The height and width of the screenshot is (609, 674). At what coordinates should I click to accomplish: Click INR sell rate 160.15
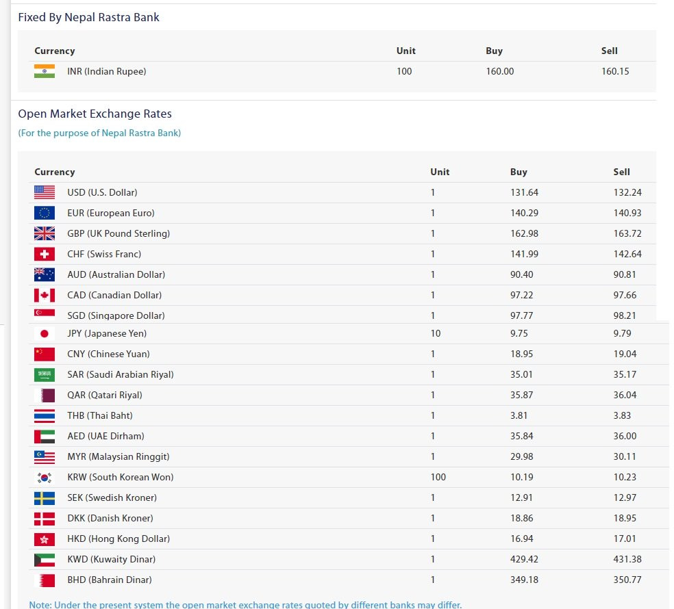click(615, 71)
